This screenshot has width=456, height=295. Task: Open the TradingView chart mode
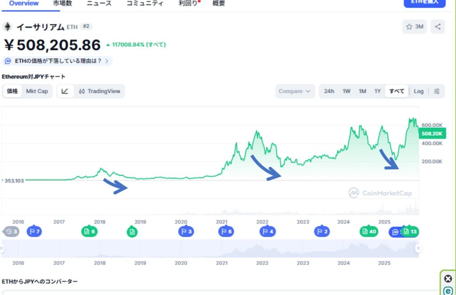pyautogui.click(x=99, y=91)
